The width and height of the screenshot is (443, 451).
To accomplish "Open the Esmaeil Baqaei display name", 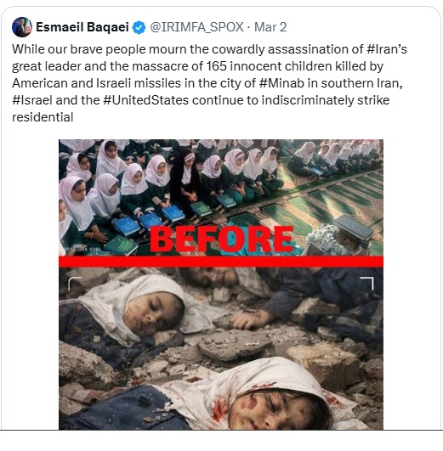I will point(82,27).
